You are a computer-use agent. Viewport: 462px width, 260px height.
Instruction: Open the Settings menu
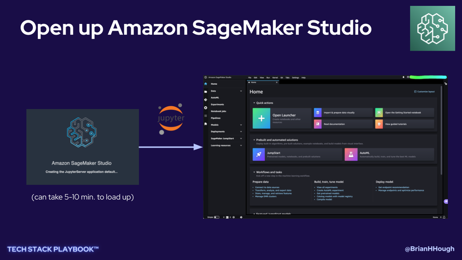click(296, 78)
